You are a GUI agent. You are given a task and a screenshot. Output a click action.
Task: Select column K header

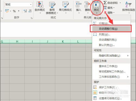click(63, 41)
